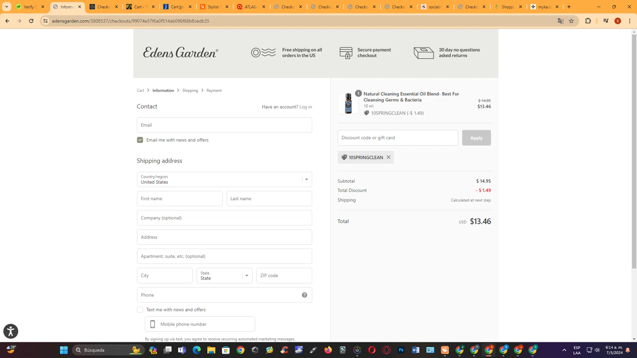Screen dimensions: 637x358
Task: Click the Phone field
Action: [224, 295]
